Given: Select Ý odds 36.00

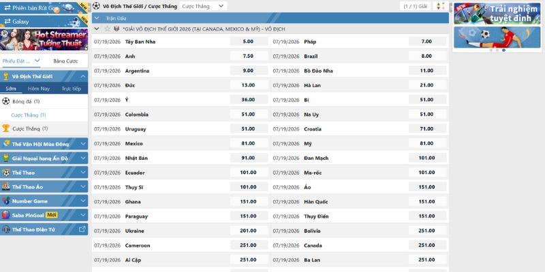Looking at the screenshot, I should click(249, 99).
